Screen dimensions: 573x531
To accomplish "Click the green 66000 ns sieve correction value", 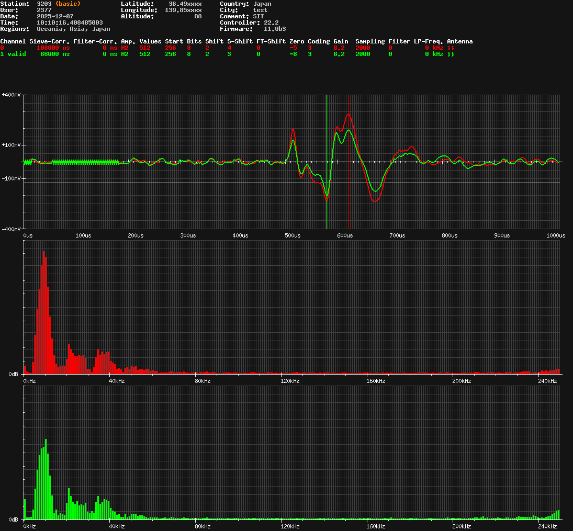I will [55, 54].
